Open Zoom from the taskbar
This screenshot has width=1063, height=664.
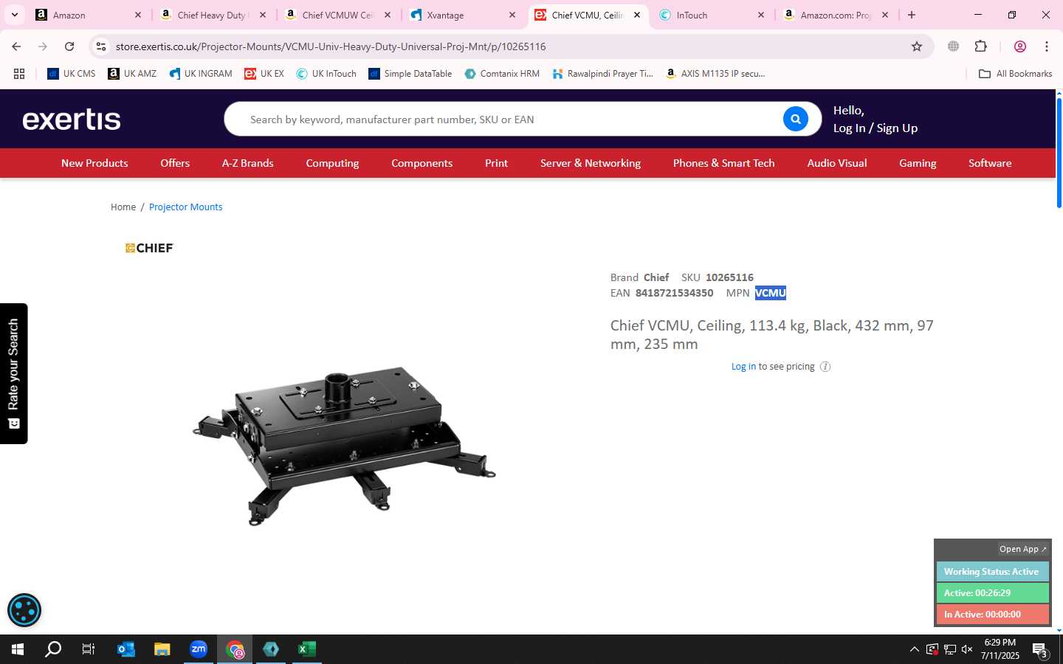tap(199, 649)
